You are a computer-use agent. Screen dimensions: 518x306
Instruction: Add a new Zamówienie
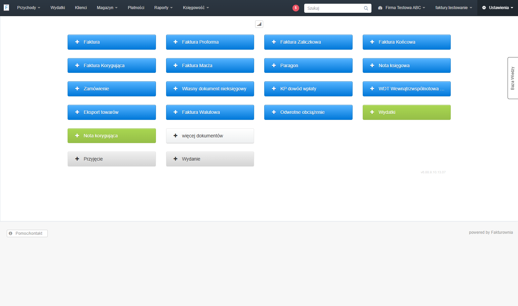[112, 89]
